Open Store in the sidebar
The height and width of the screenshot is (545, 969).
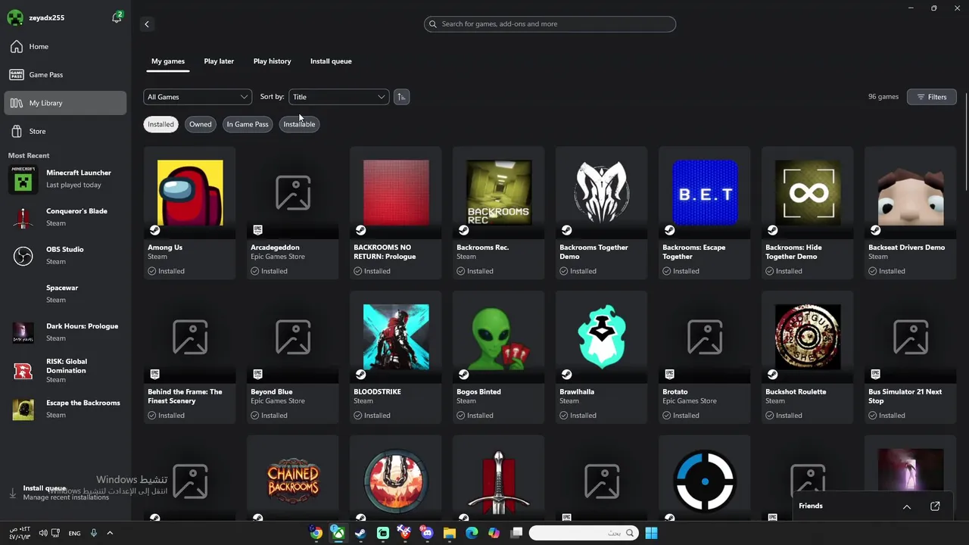65,132
